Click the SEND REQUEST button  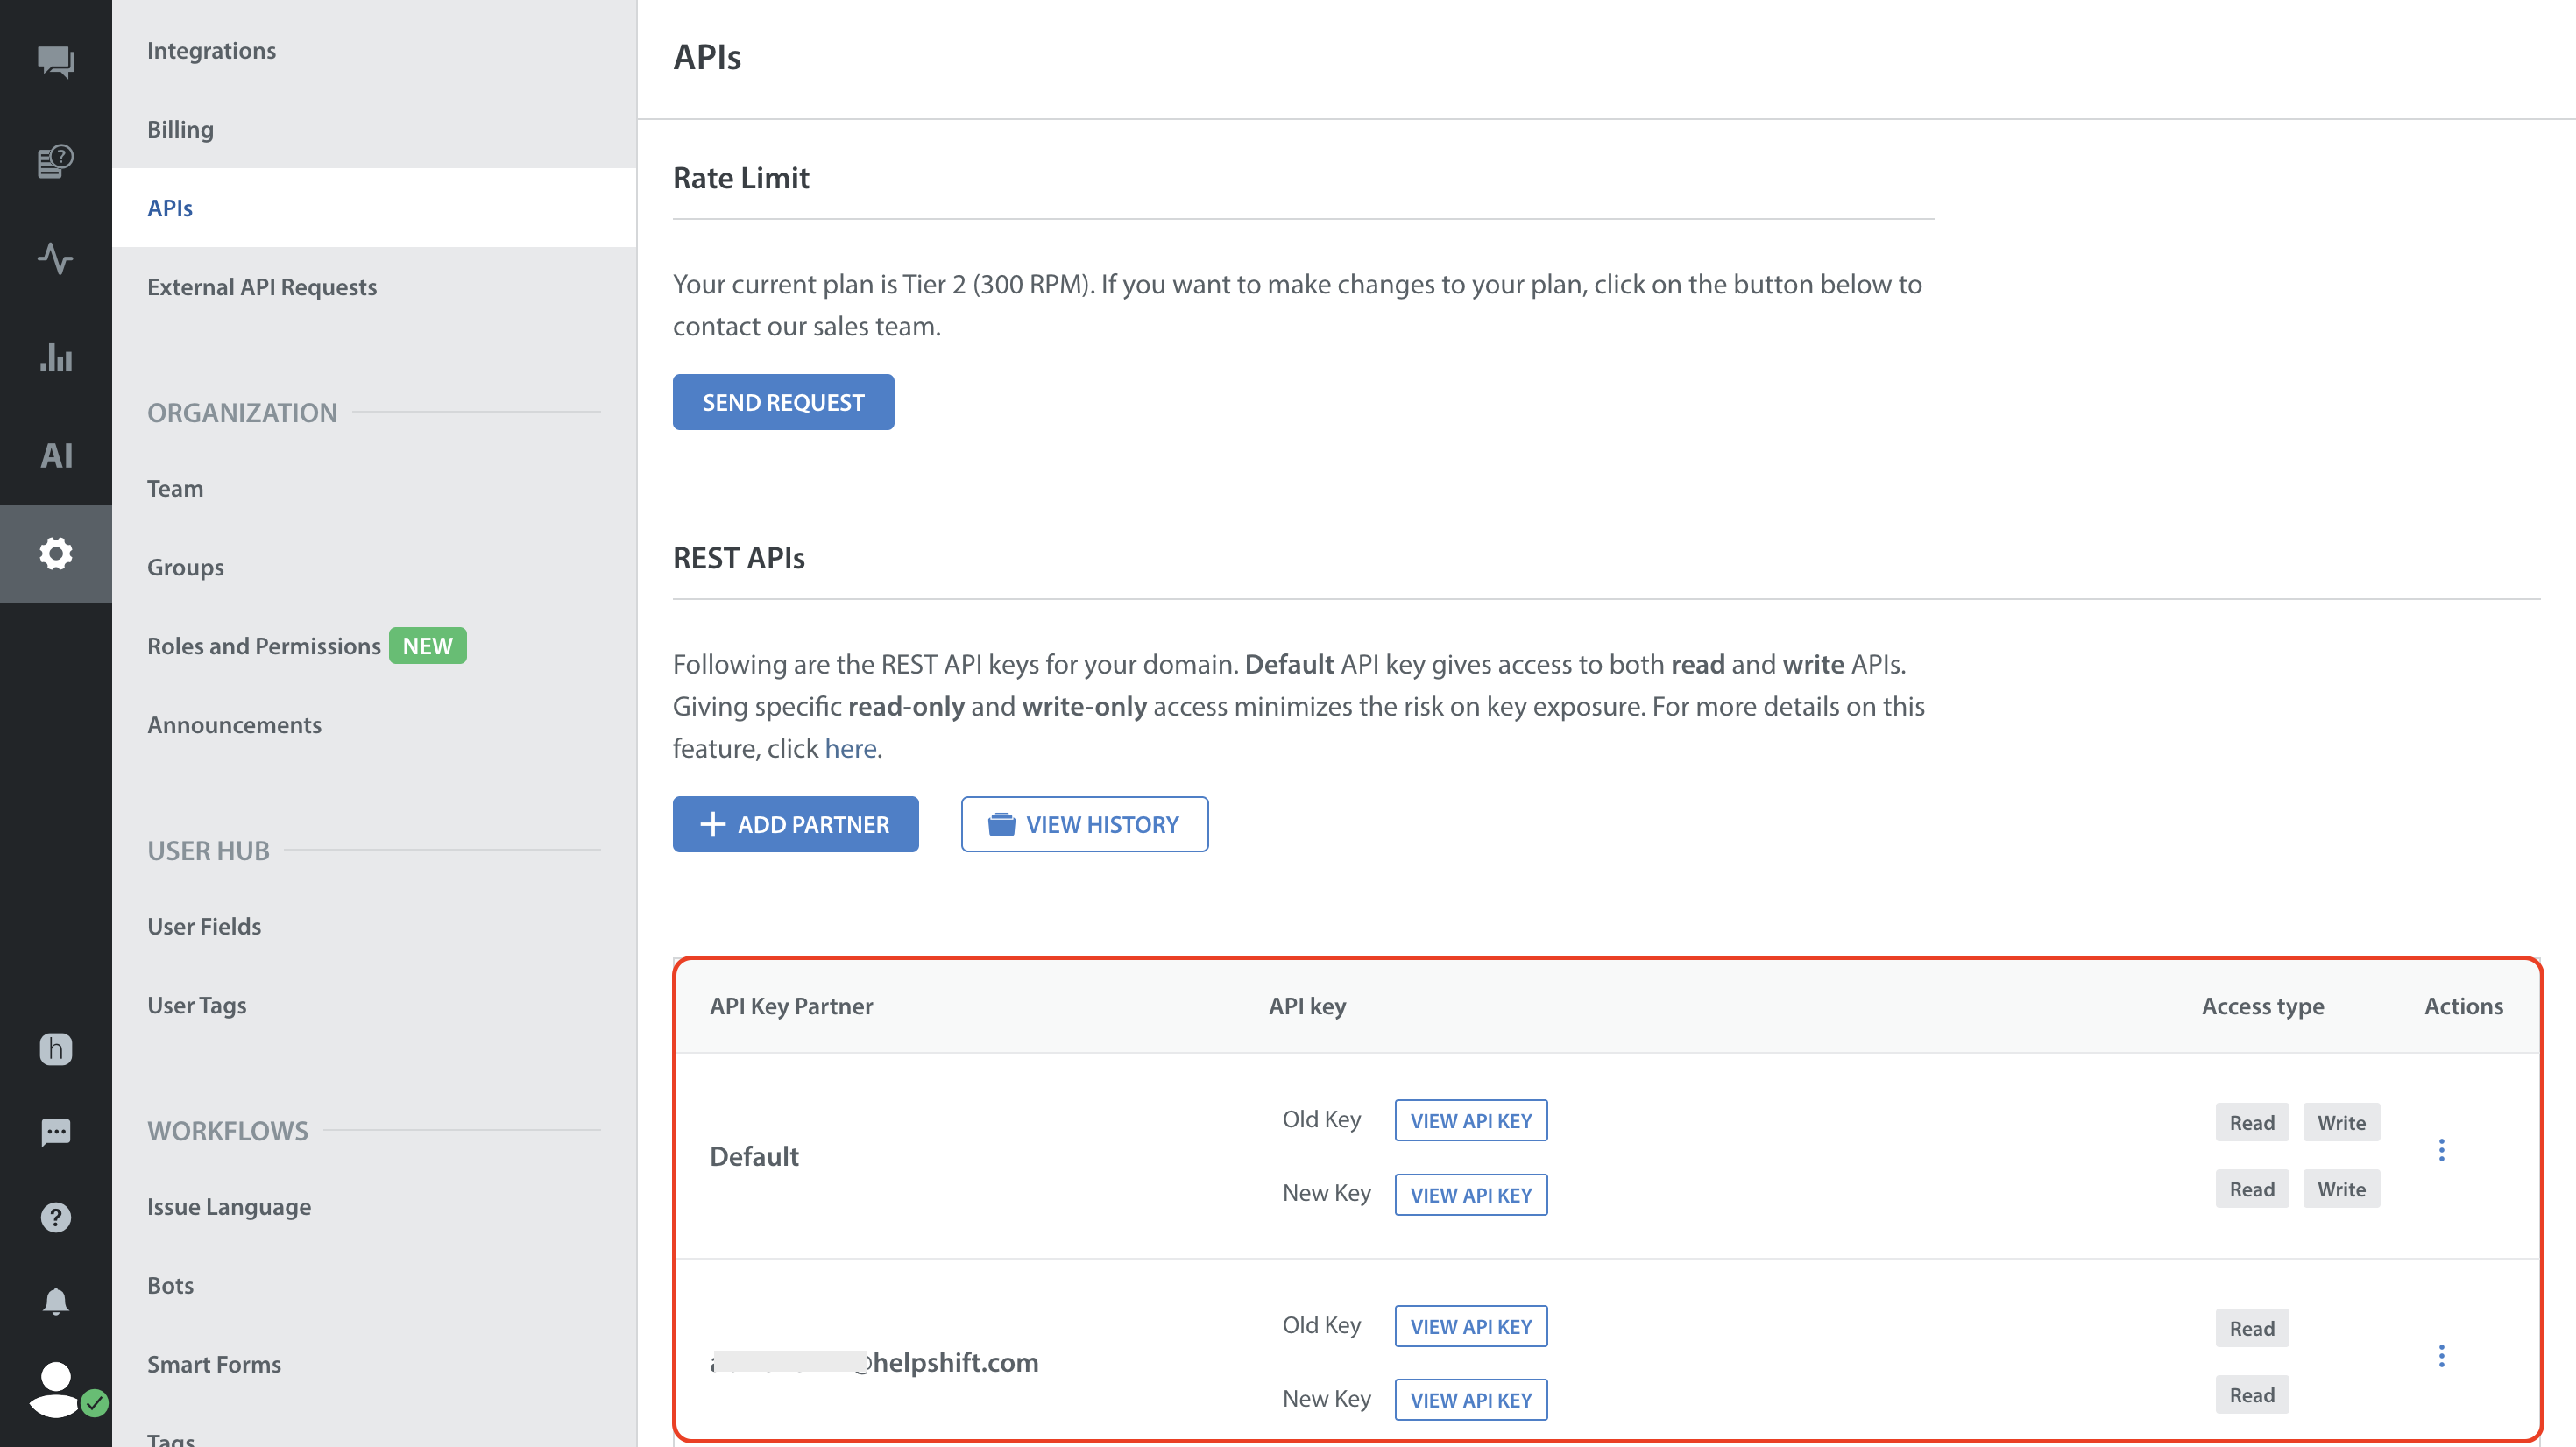point(783,402)
